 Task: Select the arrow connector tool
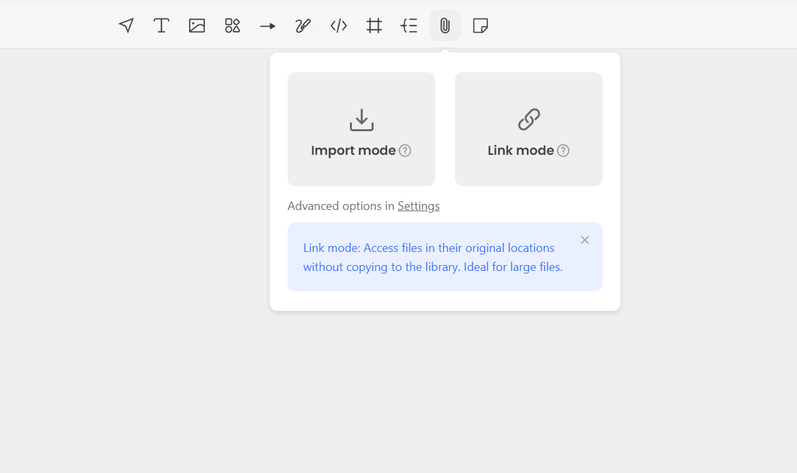(x=268, y=26)
